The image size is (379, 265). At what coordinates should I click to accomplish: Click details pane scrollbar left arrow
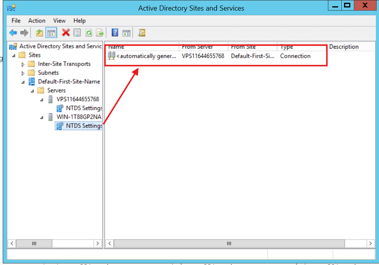pos(110,243)
